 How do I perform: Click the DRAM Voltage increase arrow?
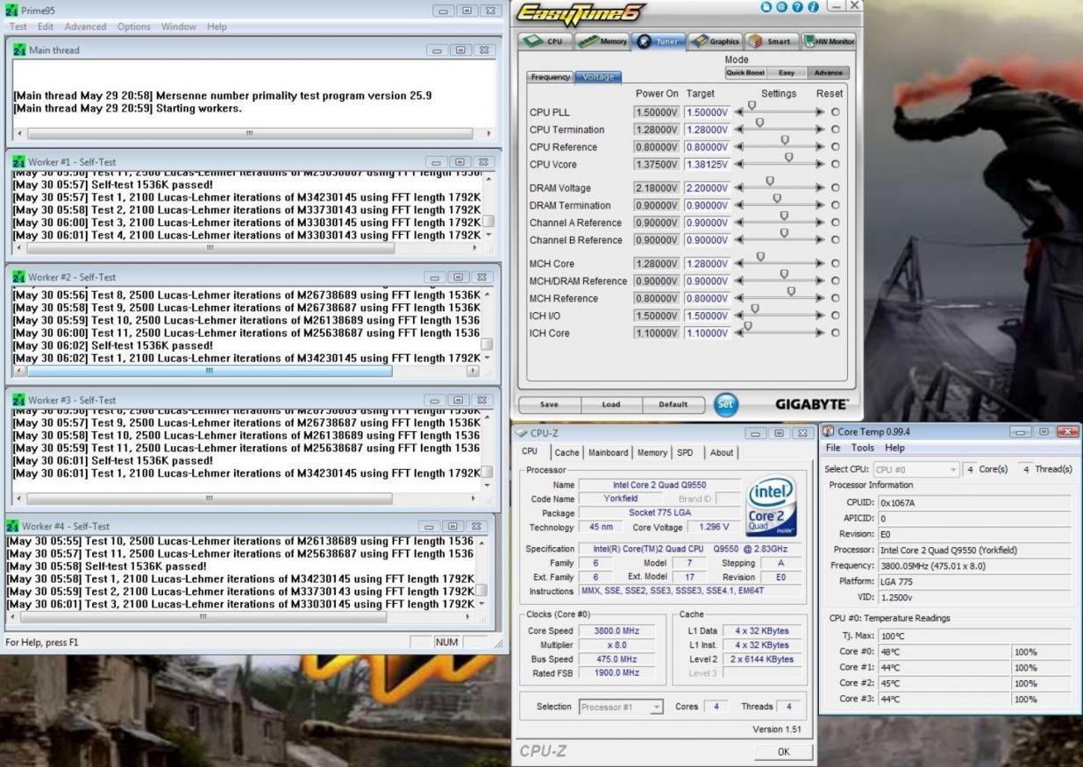point(820,188)
